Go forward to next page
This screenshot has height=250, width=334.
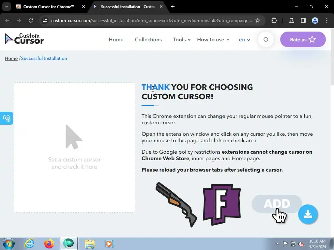point(19,21)
